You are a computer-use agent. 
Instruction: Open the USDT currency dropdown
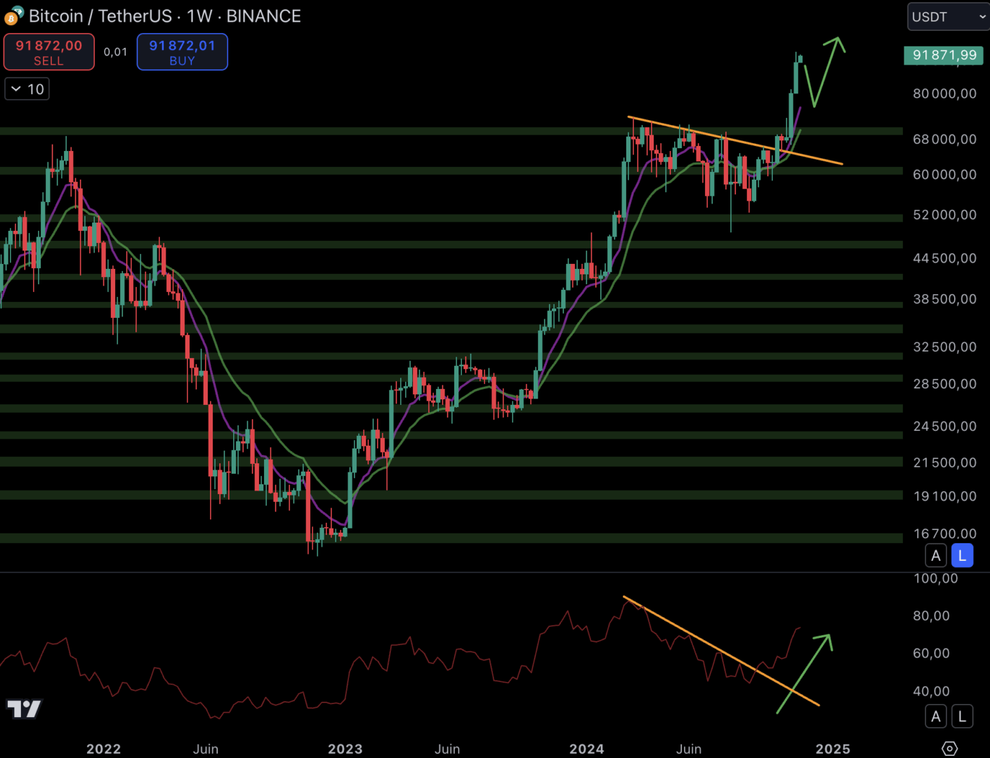948,17
